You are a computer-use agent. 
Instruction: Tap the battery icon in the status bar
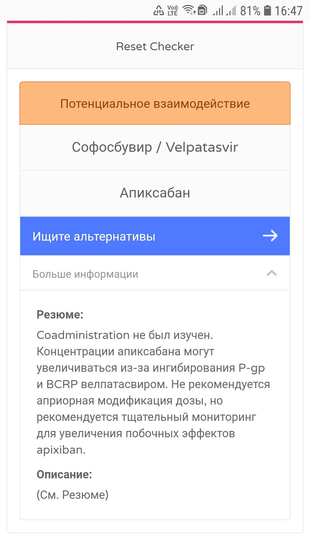[x=267, y=10]
